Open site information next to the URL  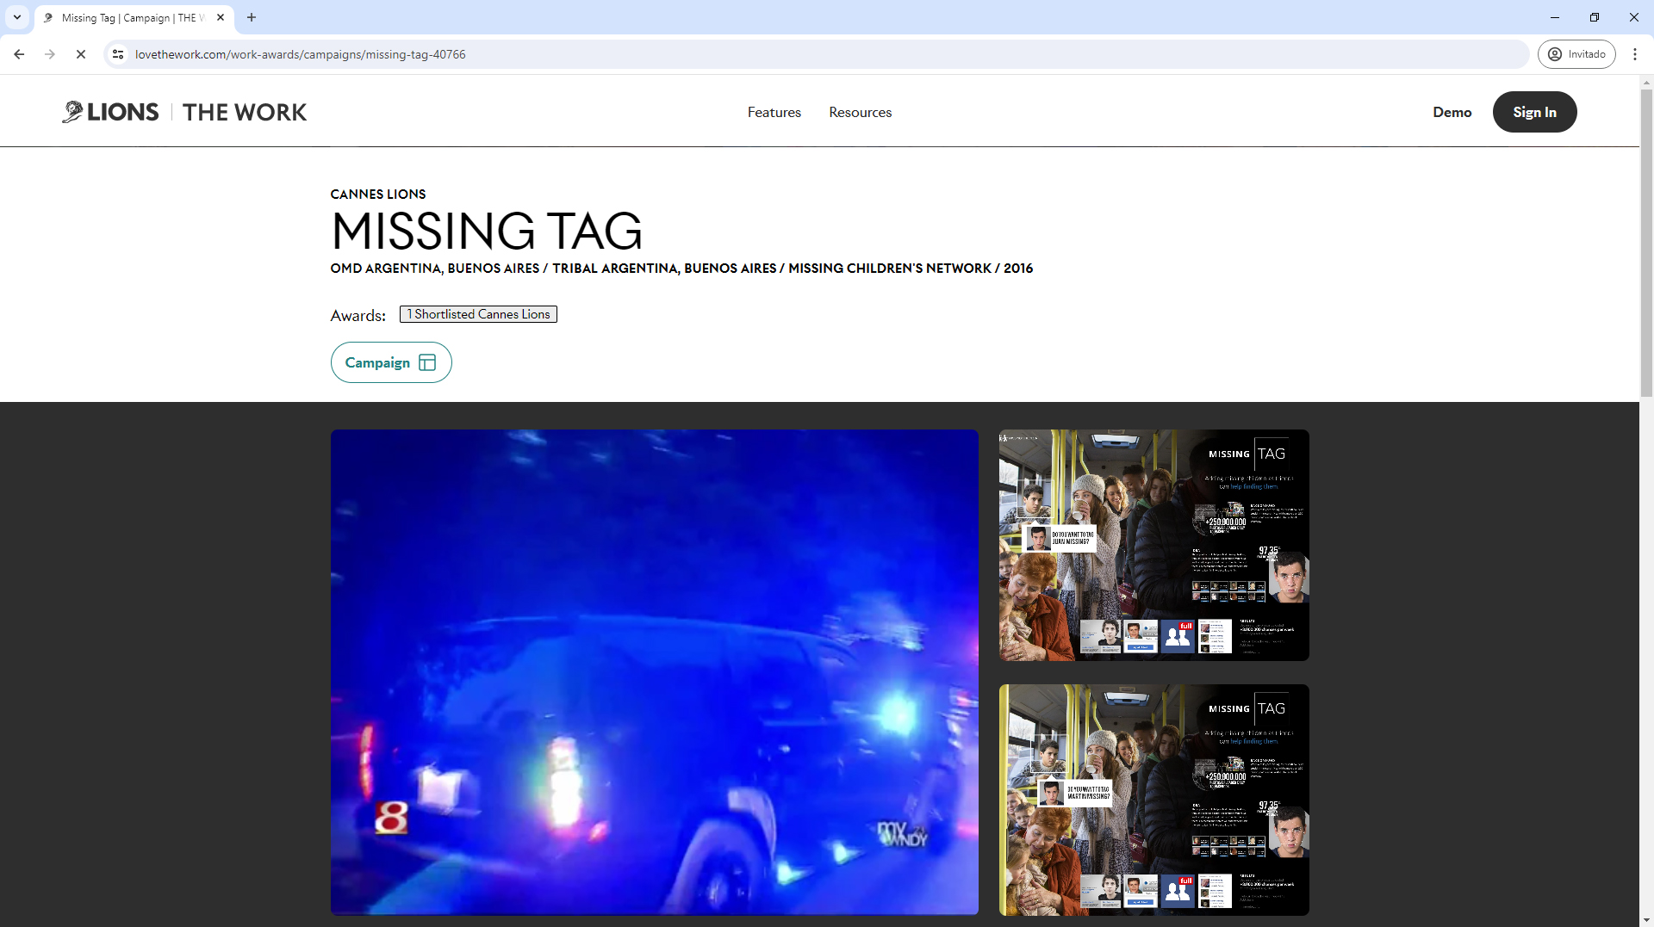[x=118, y=53]
